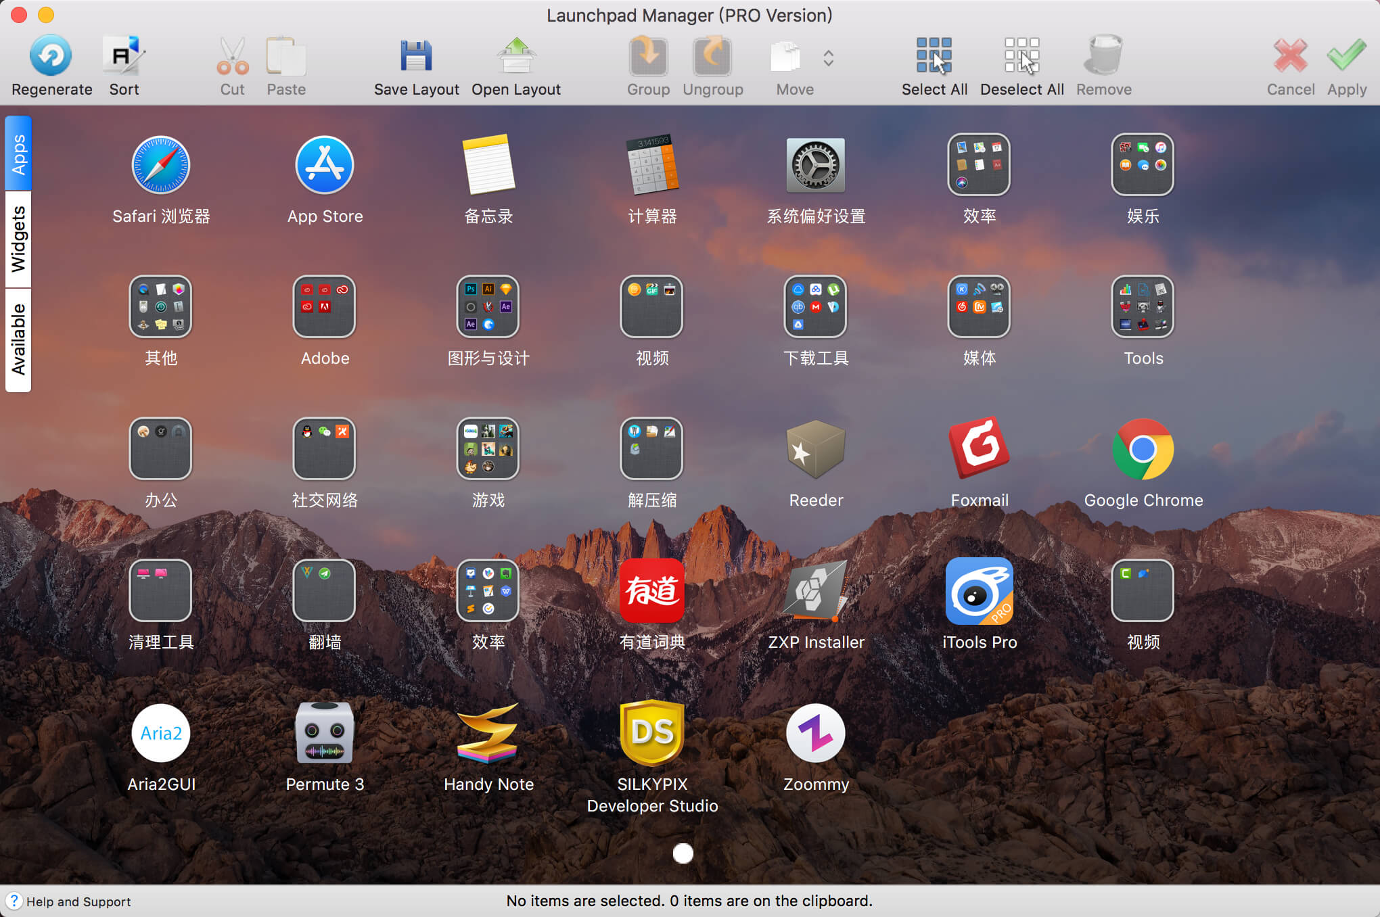Image resolution: width=1380 pixels, height=917 pixels.
Task: Click the yellow minimize window button
Action: [x=46, y=15]
